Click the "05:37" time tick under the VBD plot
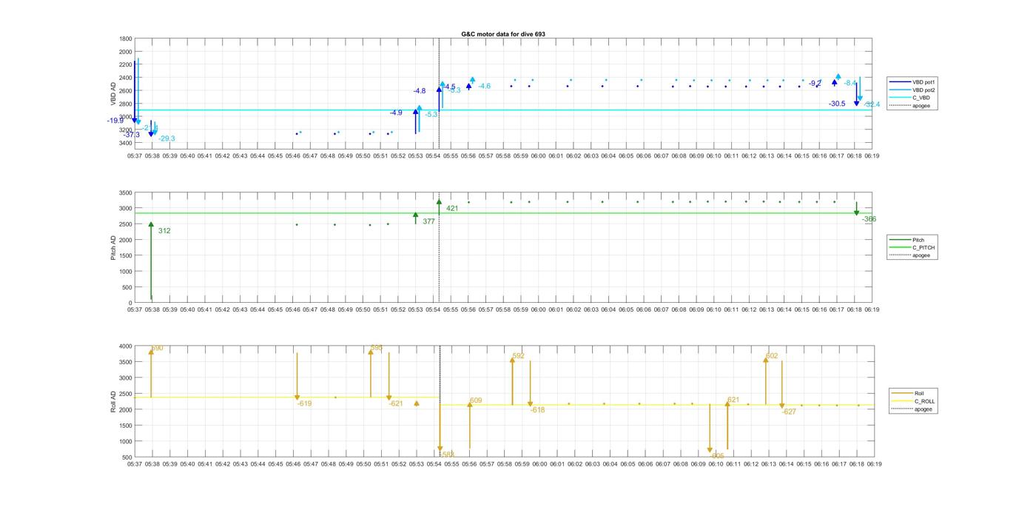1036x513 pixels. [x=135, y=156]
